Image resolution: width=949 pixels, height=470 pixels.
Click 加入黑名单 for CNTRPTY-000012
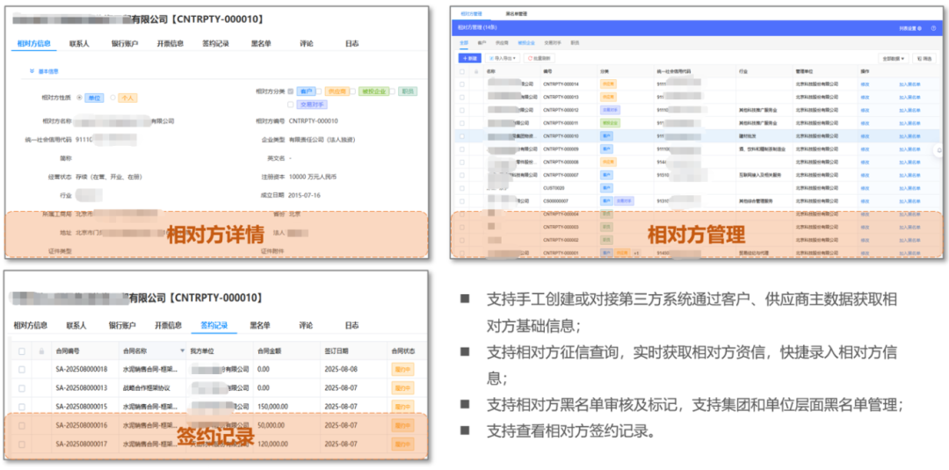909,110
